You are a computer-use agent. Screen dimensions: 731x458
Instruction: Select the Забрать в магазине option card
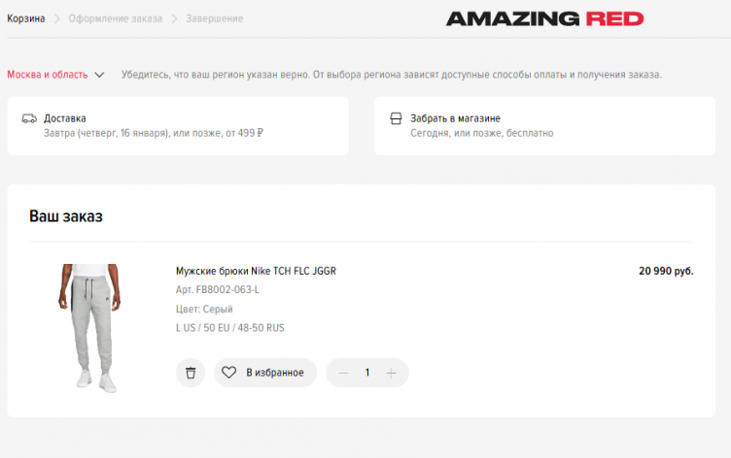coord(544,126)
